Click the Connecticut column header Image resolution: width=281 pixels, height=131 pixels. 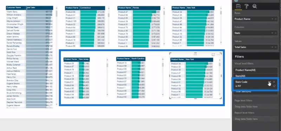tap(92, 8)
